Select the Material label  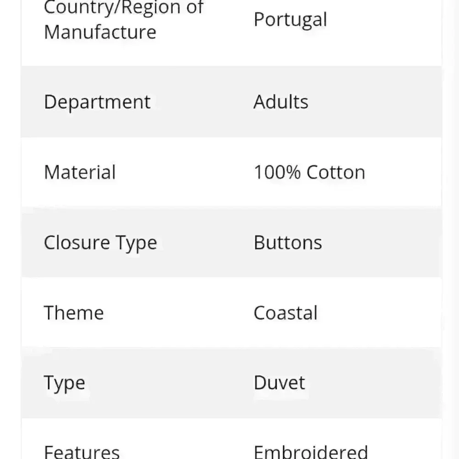point(80,172)
